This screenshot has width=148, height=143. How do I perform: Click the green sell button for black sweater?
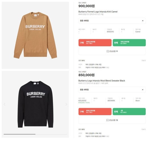pos(129,112)
